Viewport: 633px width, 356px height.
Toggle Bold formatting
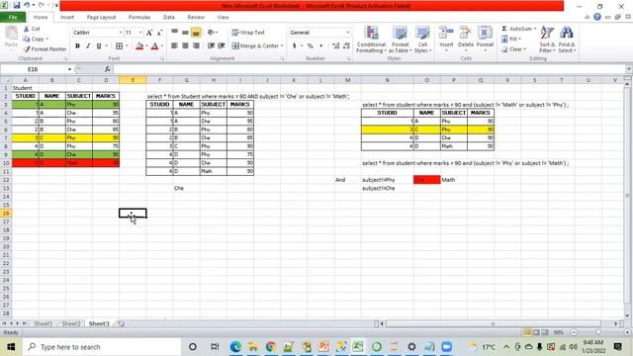[x=77, y=46]
